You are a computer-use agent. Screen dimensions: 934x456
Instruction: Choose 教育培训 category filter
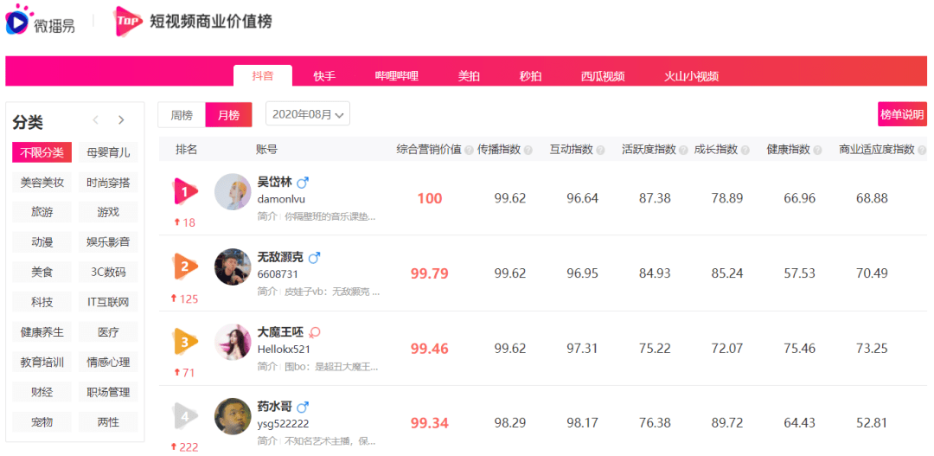42,362
